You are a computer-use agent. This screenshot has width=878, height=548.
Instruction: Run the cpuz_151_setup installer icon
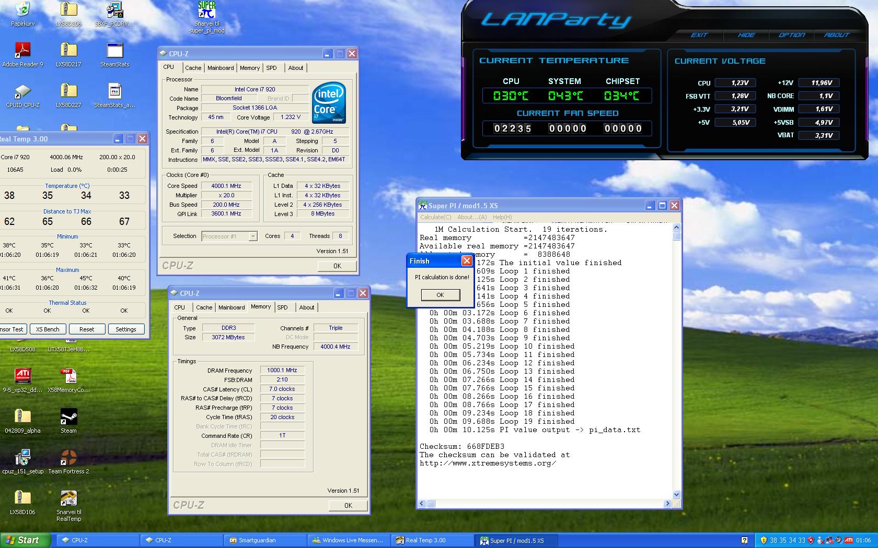pos(22,457)
